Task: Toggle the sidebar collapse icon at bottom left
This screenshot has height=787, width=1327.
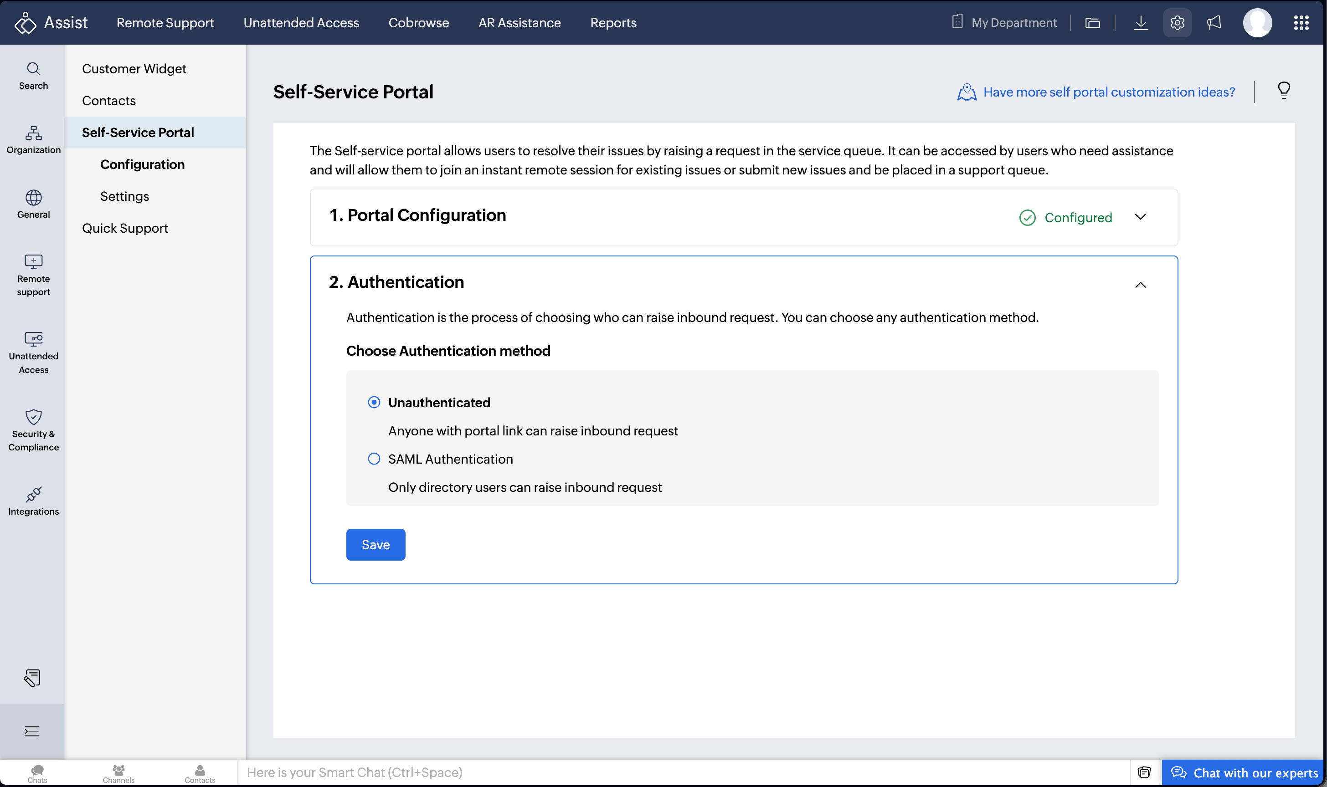Action: tap(32, 731)
